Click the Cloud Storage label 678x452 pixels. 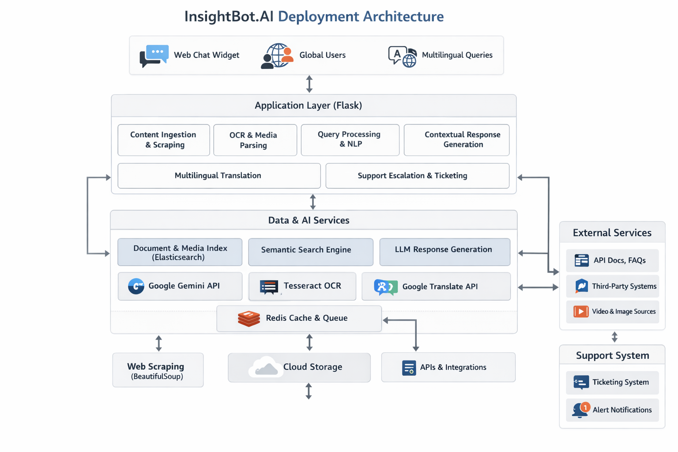click(313, 367)
